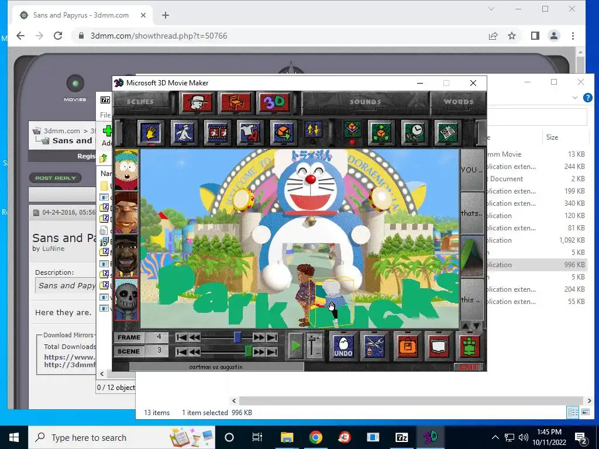Bookmark this page with the star

tap(512, 36)
